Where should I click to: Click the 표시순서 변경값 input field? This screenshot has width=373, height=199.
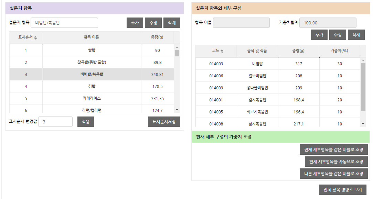[x=55, y=122]
